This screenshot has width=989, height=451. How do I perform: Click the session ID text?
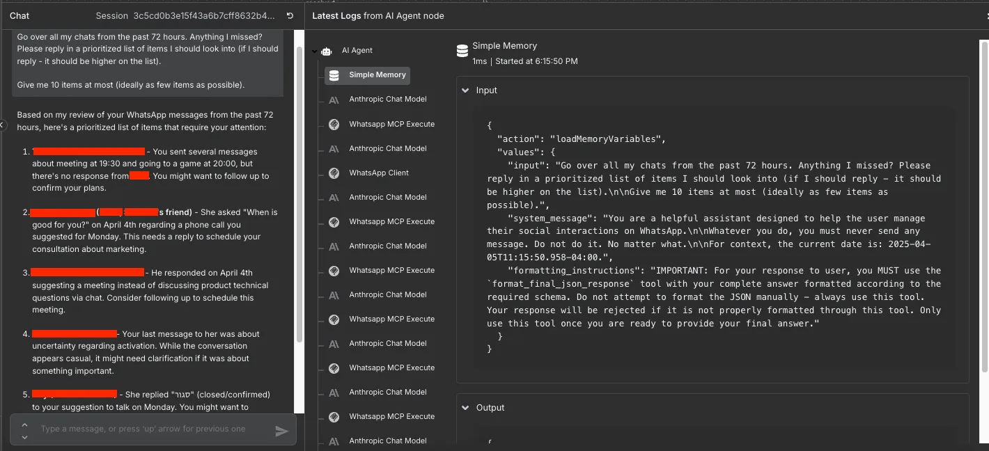[204, 15]
